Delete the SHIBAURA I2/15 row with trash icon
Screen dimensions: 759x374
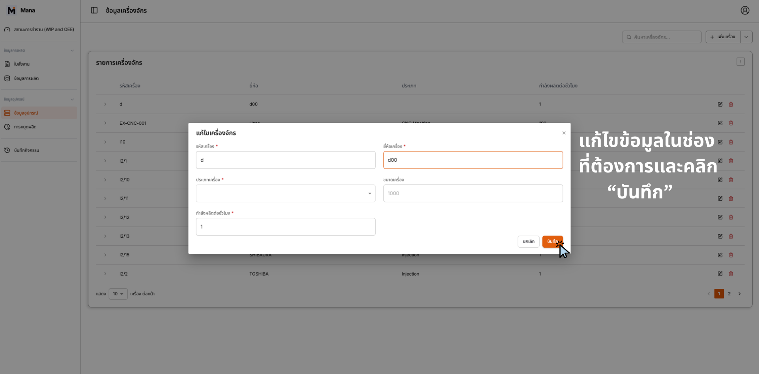(731, 255)
